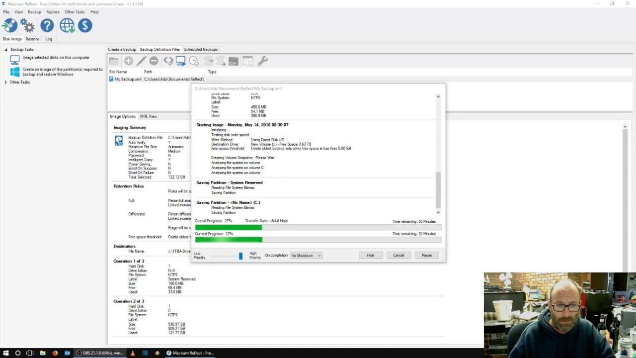Click the log scroll down arrow in progress dialog
The height and width of the screenshot is (358, 636).
[438, 212]
